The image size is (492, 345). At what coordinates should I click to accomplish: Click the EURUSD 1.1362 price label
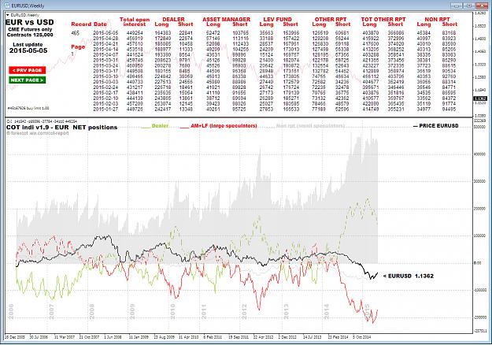pos(409,276)
